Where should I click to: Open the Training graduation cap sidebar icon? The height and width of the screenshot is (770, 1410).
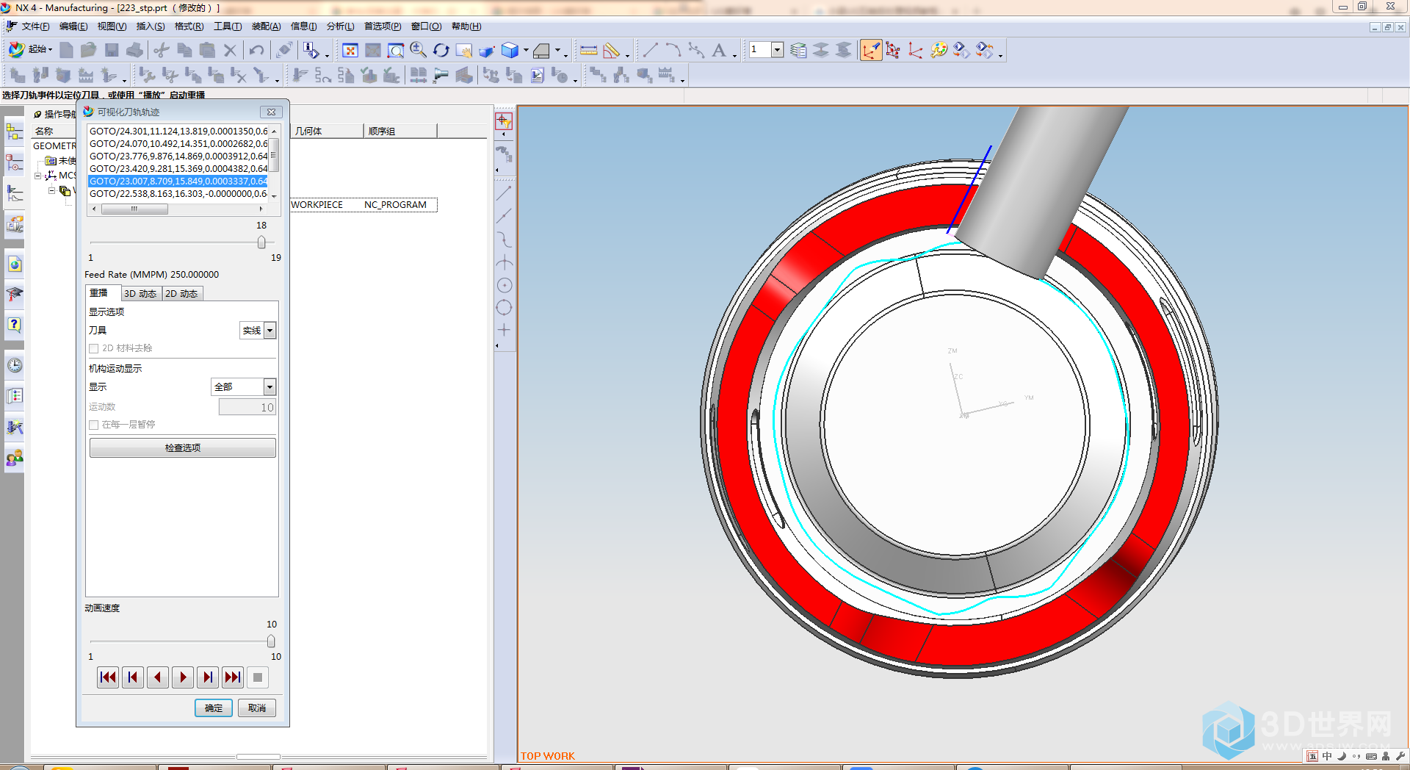tap(15, 295)
